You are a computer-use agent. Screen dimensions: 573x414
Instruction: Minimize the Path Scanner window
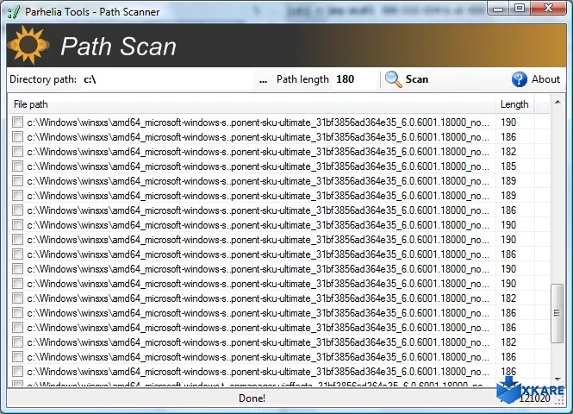pyautogui.click(x=498, y=9)
